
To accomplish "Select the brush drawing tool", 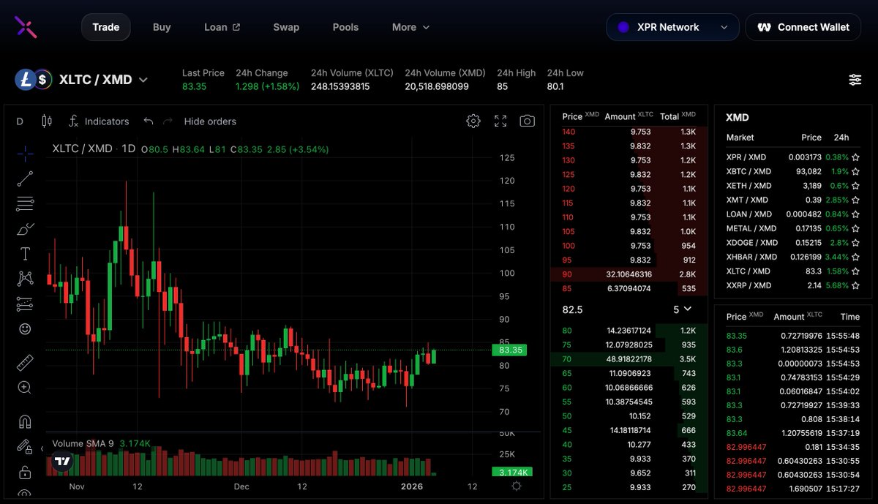I will tap(25, 229).
